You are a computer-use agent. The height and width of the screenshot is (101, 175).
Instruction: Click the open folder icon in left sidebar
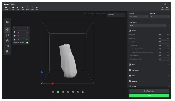(x=7, y=22)
